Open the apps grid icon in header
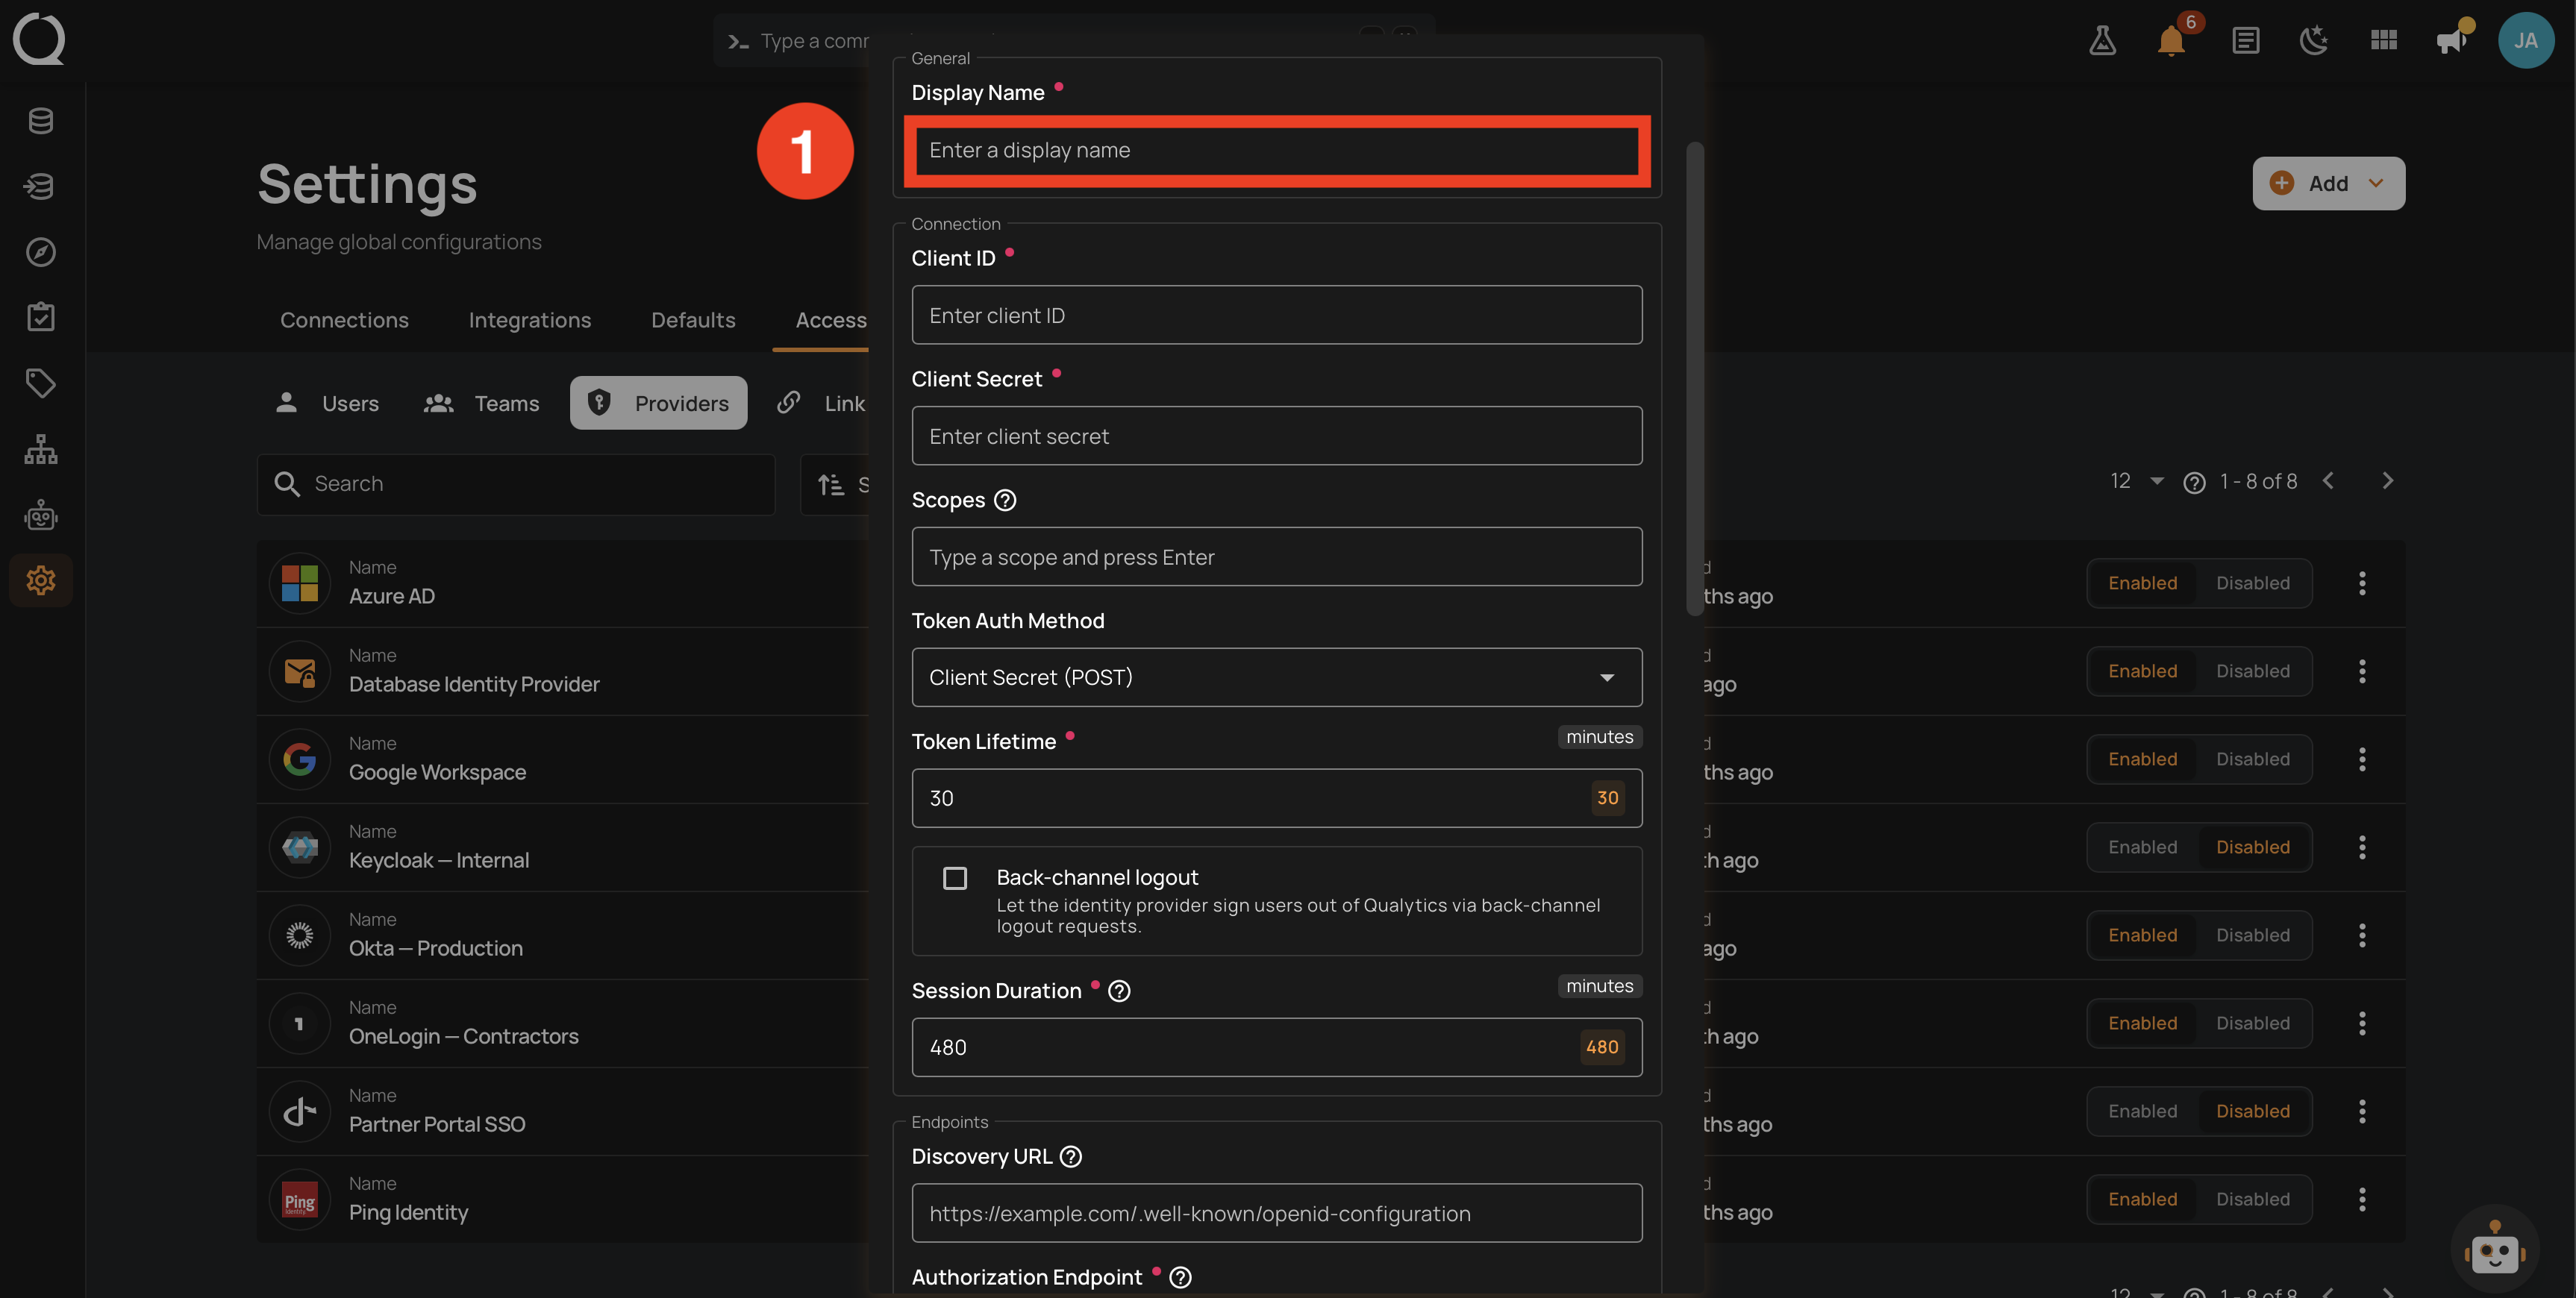This screenshot has width=2576, height=1298. coord(2384,40)
